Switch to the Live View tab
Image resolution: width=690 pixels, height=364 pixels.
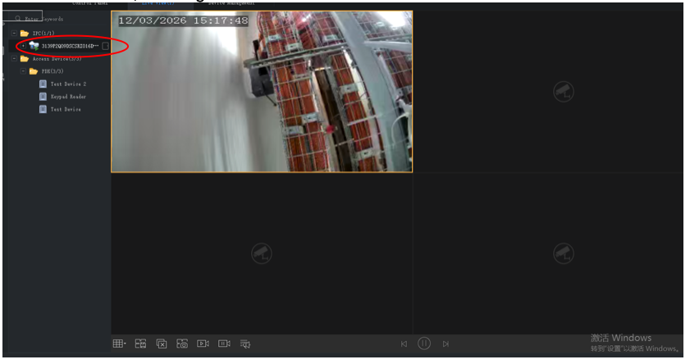pos(158,2)
